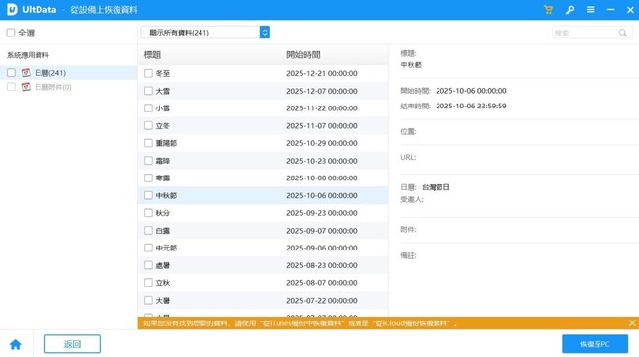This screenshot has height=357, width=639.
Task: Click the 系統應用資料 section heading
Action: coord(28,55)
